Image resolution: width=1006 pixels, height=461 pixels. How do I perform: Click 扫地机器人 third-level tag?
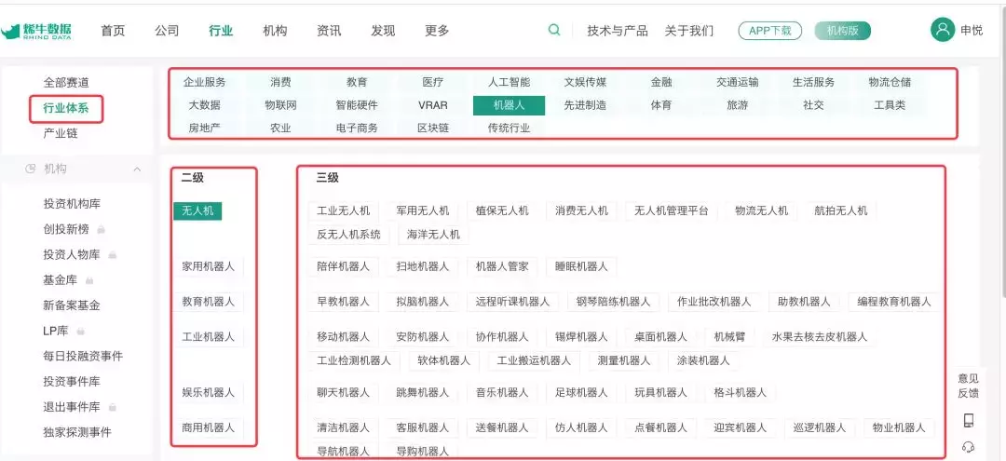point(423,266)
